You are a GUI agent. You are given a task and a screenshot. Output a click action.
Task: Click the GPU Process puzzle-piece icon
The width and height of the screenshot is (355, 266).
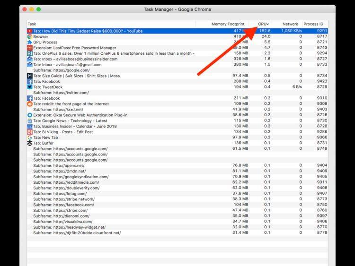click(30, 42)
